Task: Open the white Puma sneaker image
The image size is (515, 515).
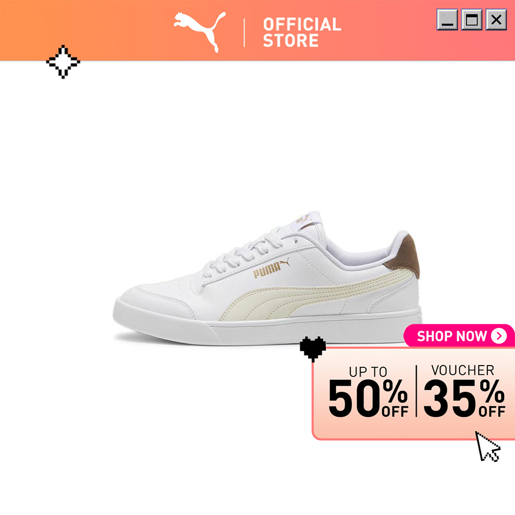Action: (x=267, y=278)
